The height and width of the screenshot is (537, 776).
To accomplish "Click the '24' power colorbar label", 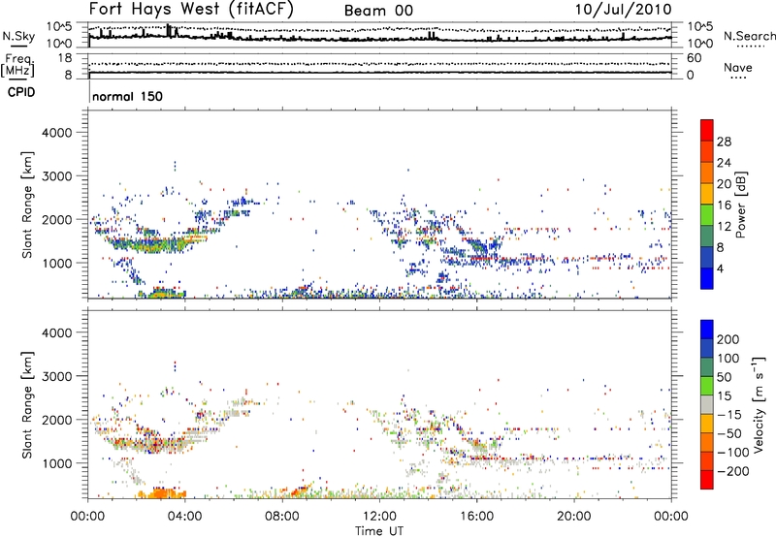I will pyautogui.click(x=724, y=163).
